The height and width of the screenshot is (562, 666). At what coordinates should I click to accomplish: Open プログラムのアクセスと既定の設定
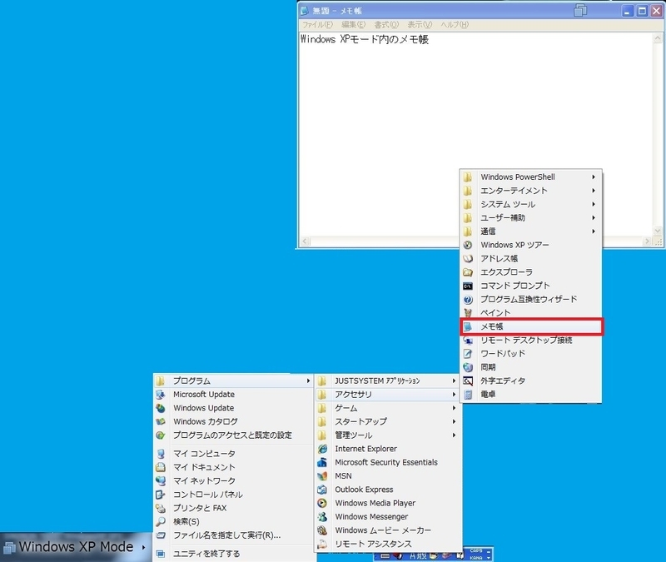[x=233, y=435]
